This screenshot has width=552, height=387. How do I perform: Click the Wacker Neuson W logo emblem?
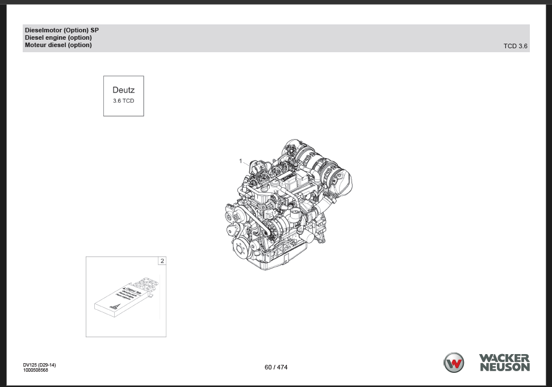pos(454,363)
